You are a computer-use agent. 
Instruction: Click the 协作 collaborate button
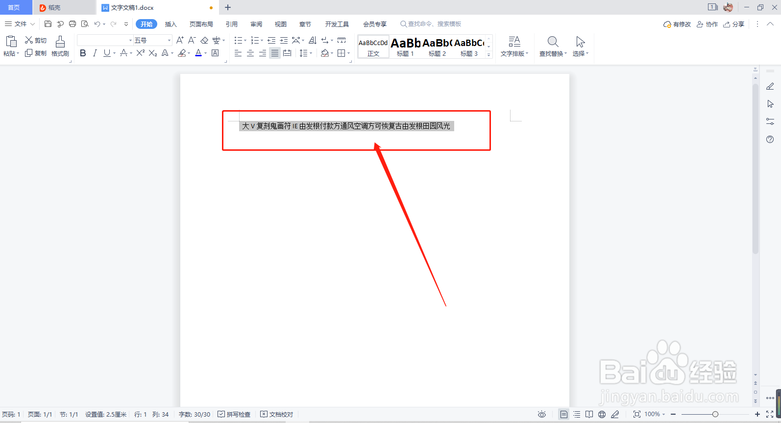tap(707, 24)
